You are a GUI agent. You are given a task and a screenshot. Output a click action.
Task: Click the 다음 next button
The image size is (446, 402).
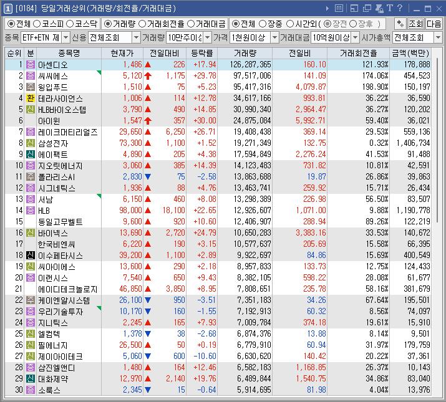coord(434,24)
